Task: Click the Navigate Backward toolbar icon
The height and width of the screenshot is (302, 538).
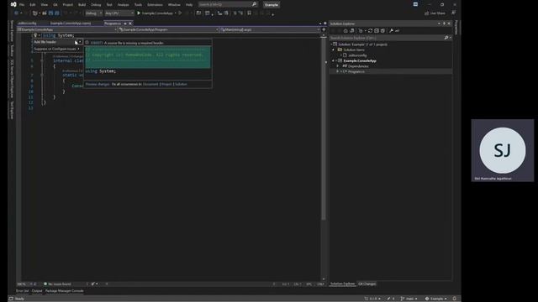Action: [x=16, y=13]
